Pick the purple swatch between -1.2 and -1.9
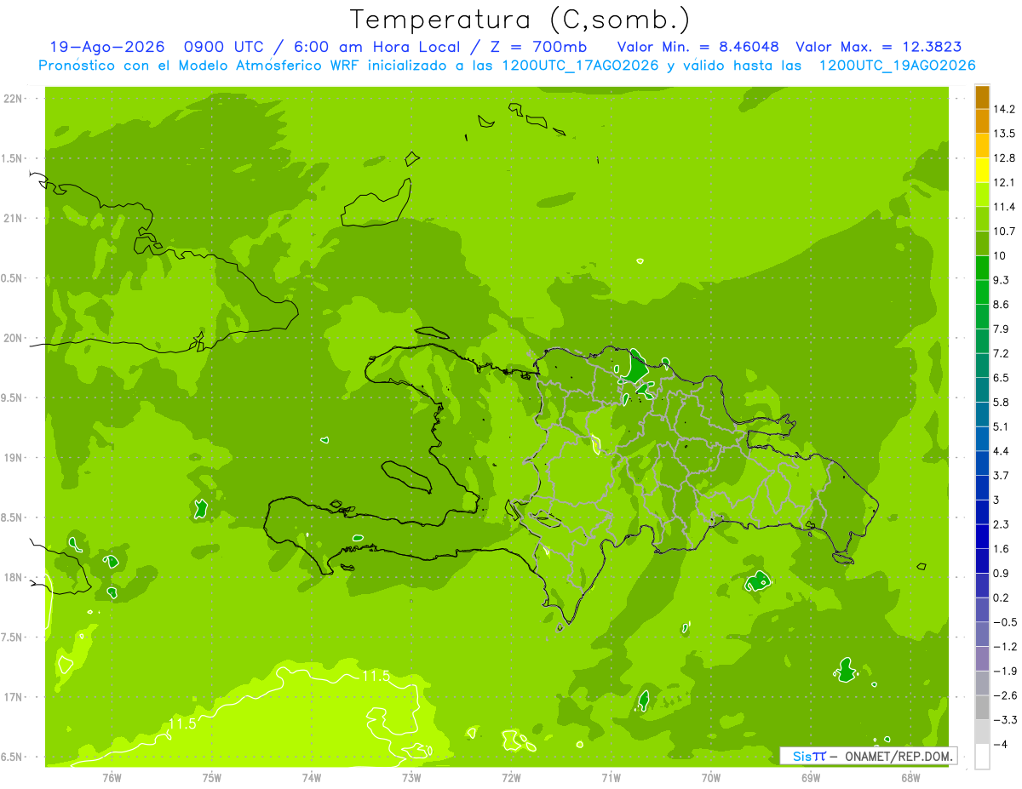 [x=982, y=658]
